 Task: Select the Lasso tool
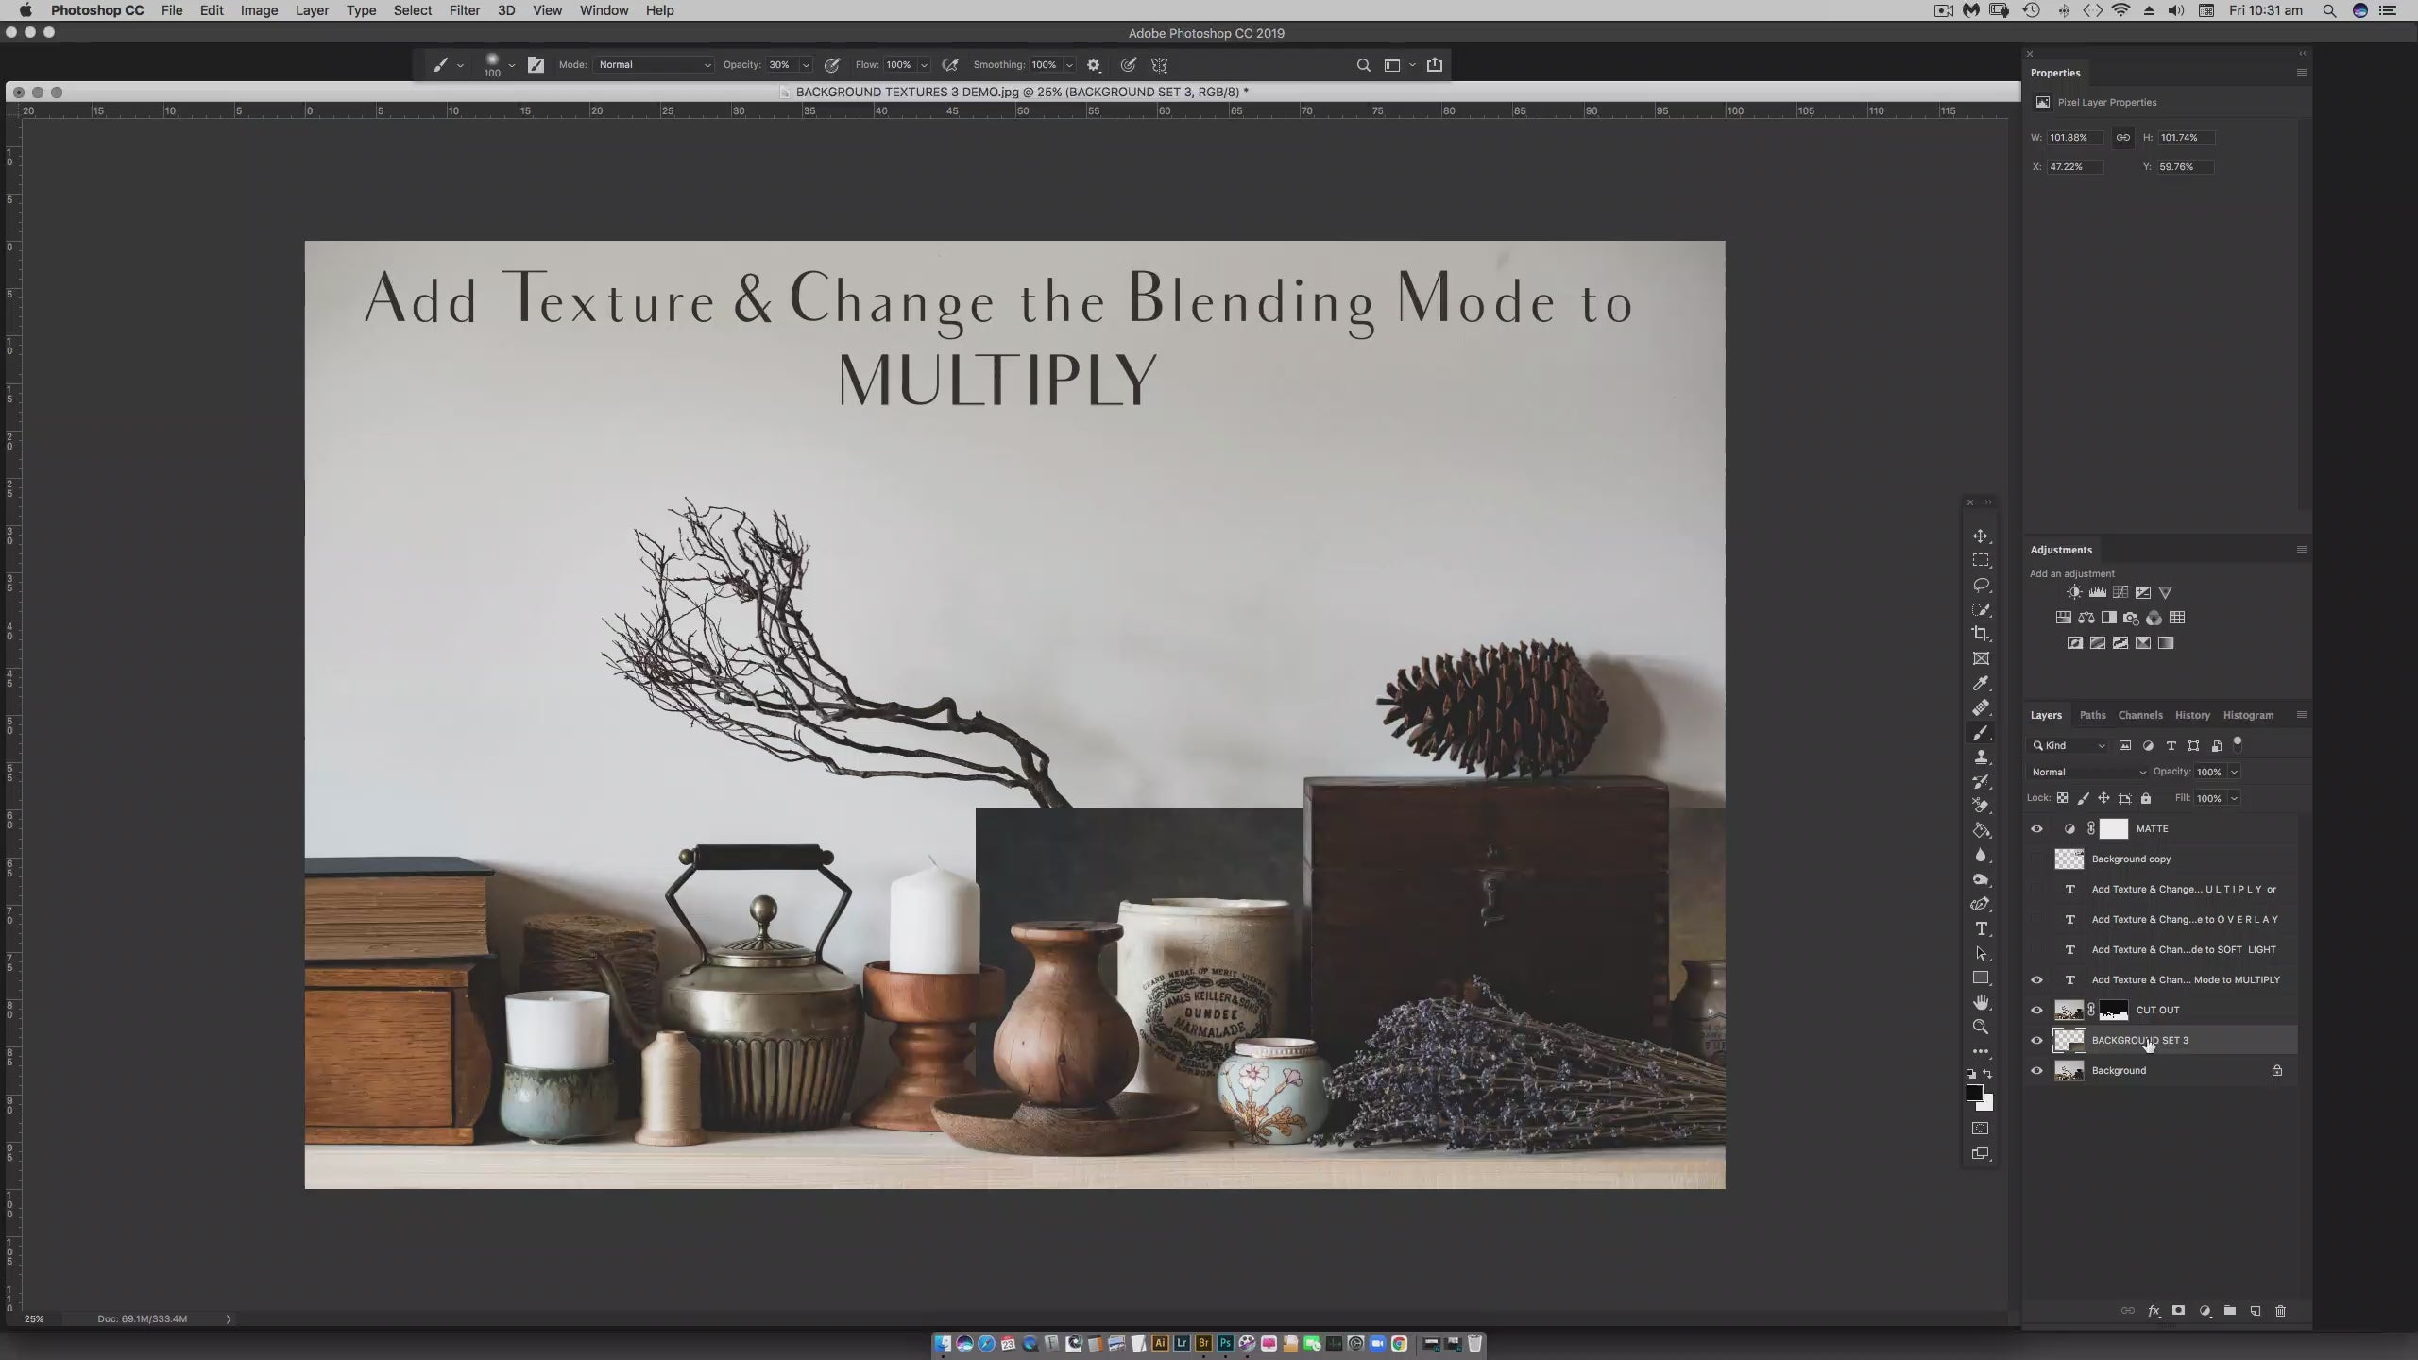point(1981,585)
